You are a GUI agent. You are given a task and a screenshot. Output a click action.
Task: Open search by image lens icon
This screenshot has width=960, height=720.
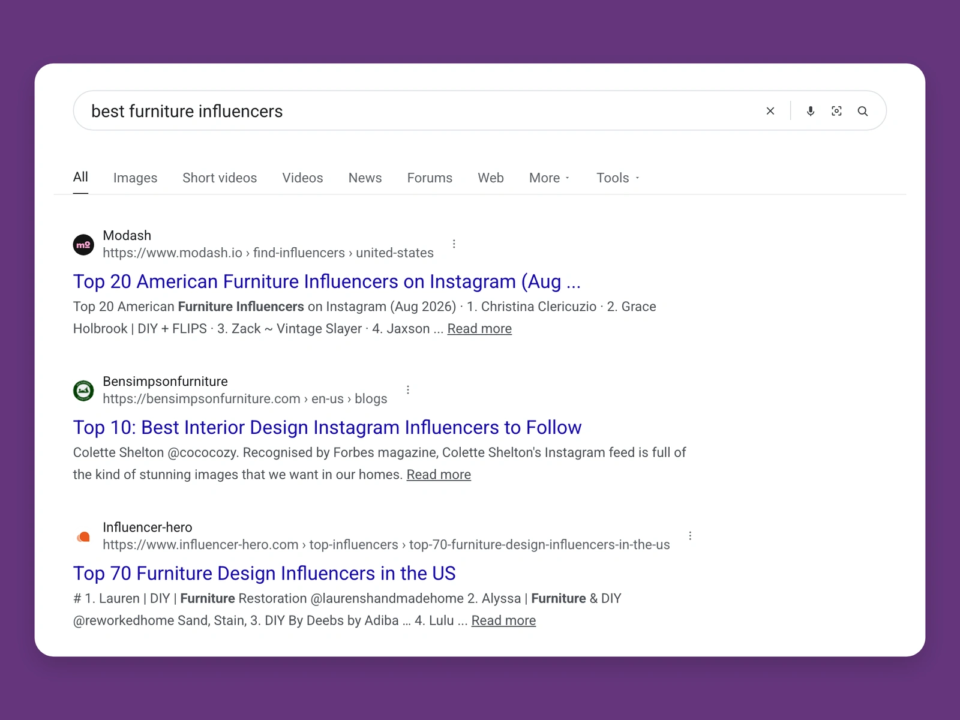(836, 111)
